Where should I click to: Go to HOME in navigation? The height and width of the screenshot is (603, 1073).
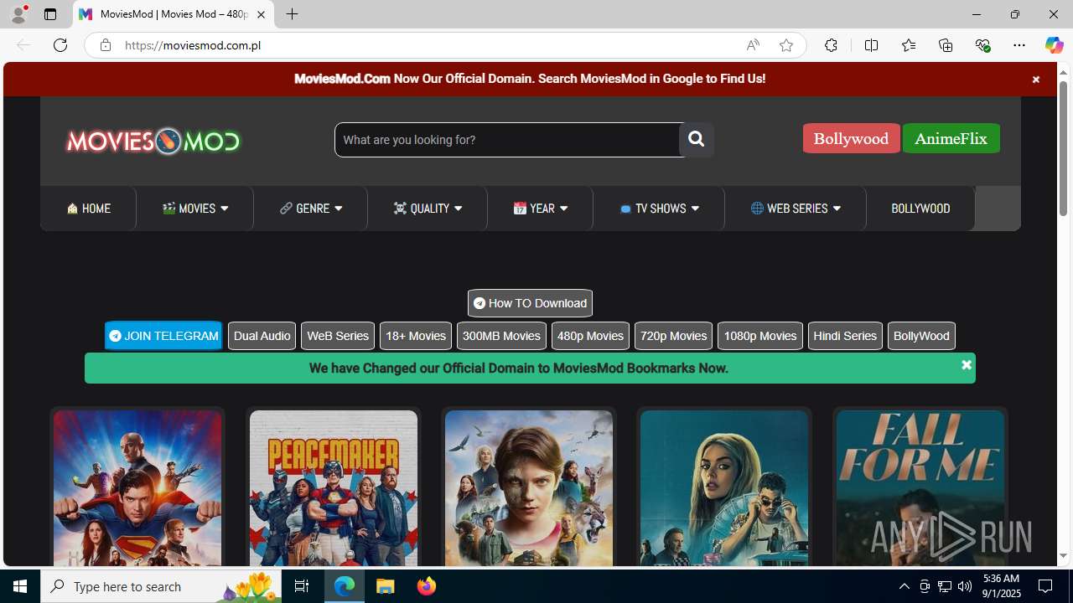88,209
